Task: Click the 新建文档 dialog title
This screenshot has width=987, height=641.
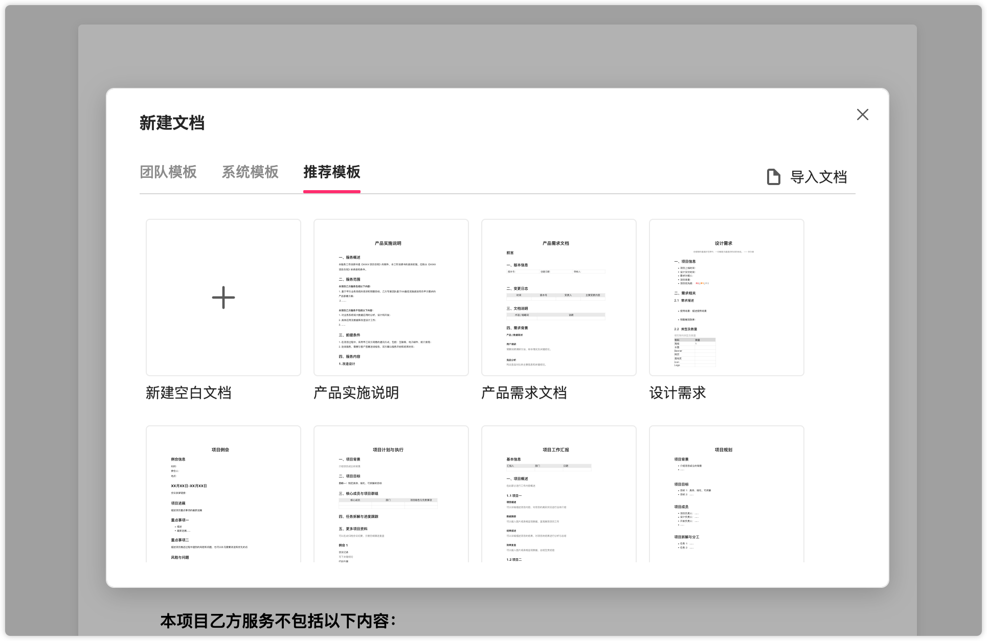Action: coord(172,123)
